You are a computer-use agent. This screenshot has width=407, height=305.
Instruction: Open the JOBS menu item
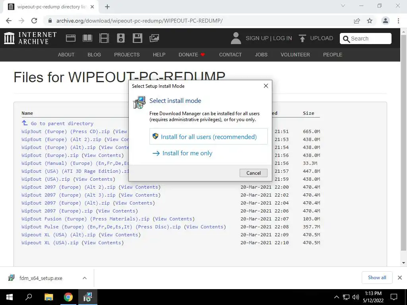pos(261,55)
